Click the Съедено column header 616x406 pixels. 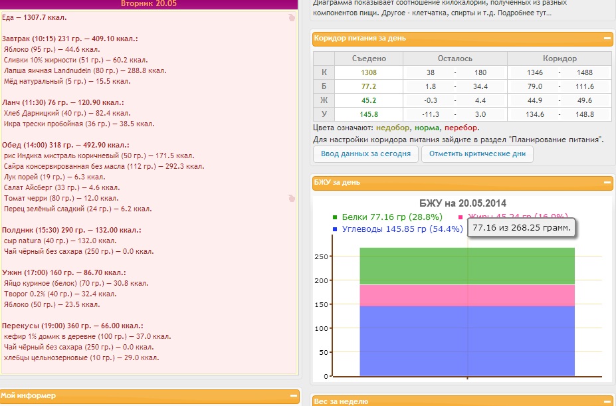pos(369,58)
